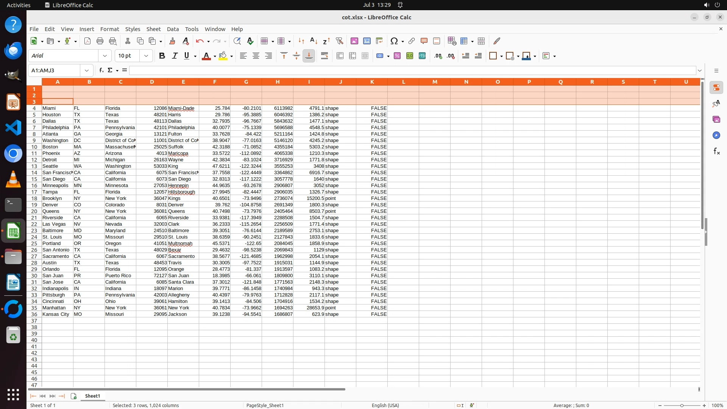Expand the Font Name dropdown
Image resolution: width=727 pixels, height=409 pixels.
pyautogui.click(x=105, y=56)
